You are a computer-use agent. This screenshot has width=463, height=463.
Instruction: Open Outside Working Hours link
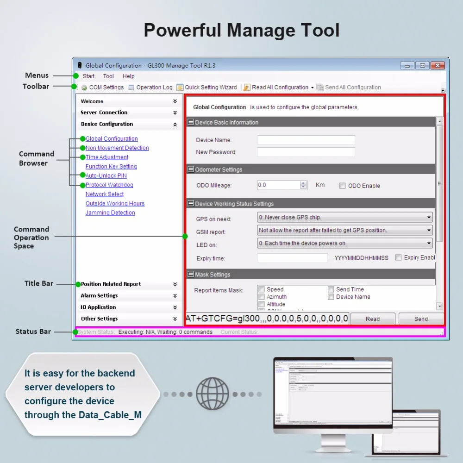pos(115,203)
